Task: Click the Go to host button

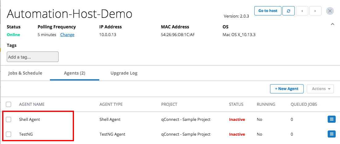Action: (268, 11)
